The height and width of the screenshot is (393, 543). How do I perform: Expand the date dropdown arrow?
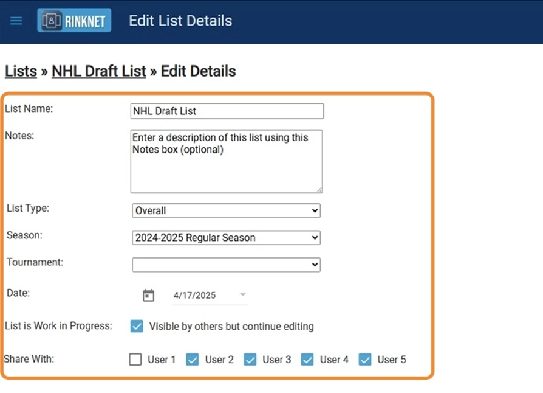(x=243, y=294)
